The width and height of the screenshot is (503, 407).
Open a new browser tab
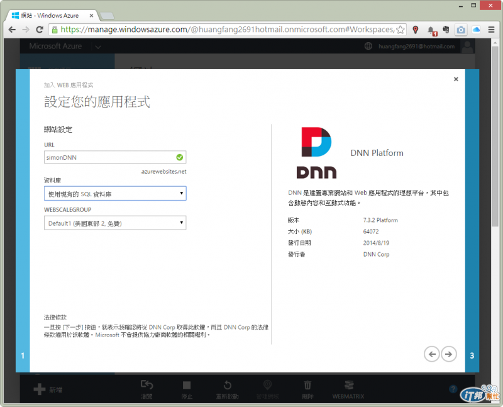107,16
